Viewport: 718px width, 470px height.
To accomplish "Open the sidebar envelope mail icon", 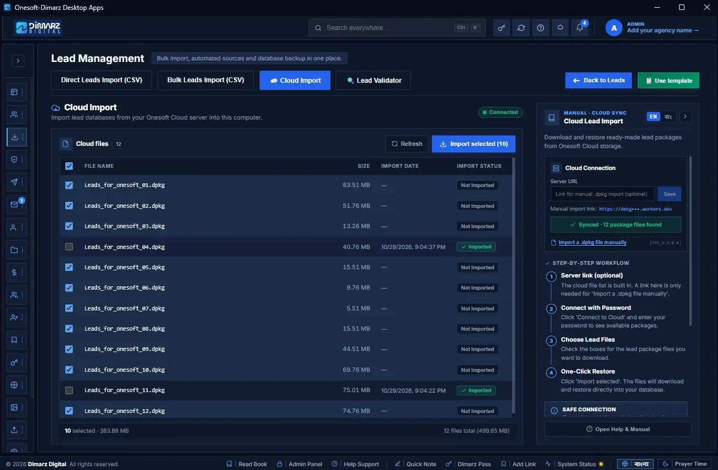I will (x=14, y=205).
